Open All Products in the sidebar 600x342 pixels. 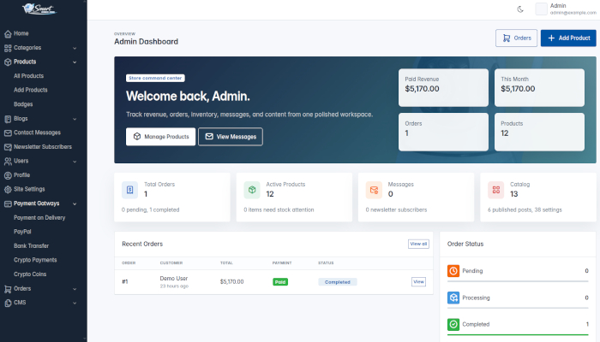pos(28,76)
